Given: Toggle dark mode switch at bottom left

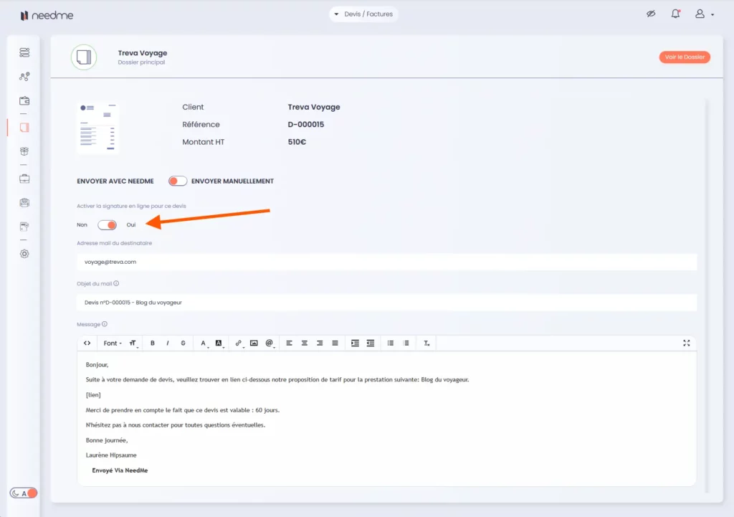Looking at the screenshot, I should pyautogui.click(x=24, y=493).
